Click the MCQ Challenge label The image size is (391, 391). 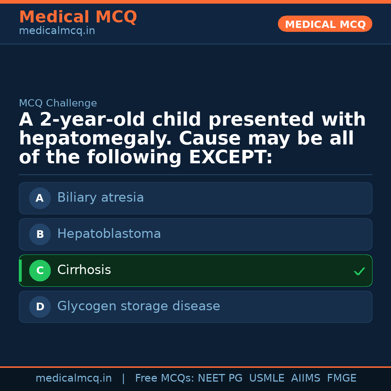click(x=58, y=104)
